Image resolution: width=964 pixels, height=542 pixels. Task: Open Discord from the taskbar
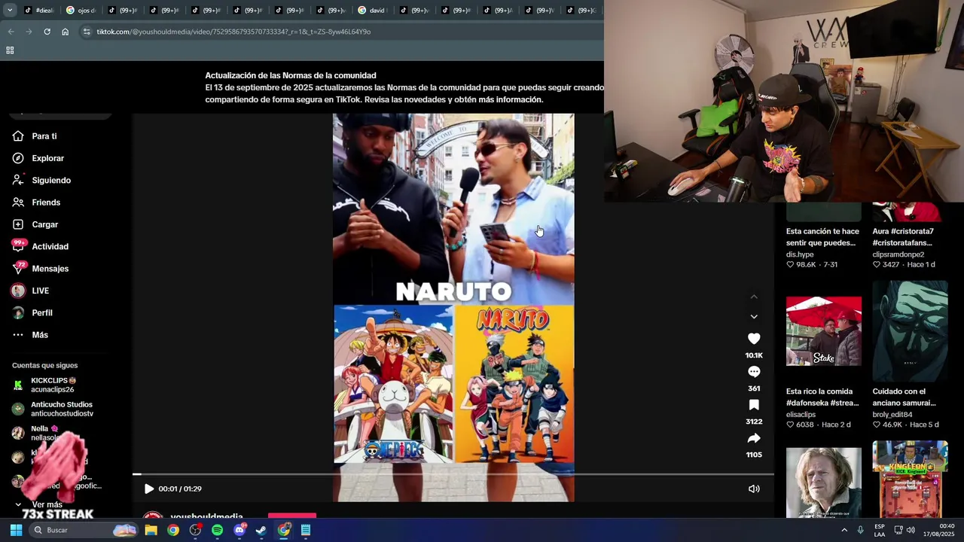coord(239,530)
